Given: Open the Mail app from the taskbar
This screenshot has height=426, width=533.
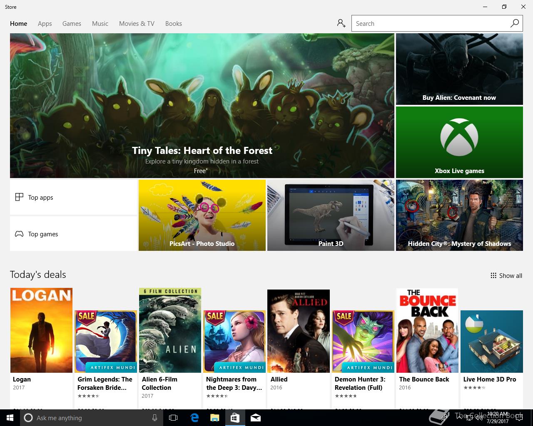Looking at the screenshot, I should tap(256, 418).
